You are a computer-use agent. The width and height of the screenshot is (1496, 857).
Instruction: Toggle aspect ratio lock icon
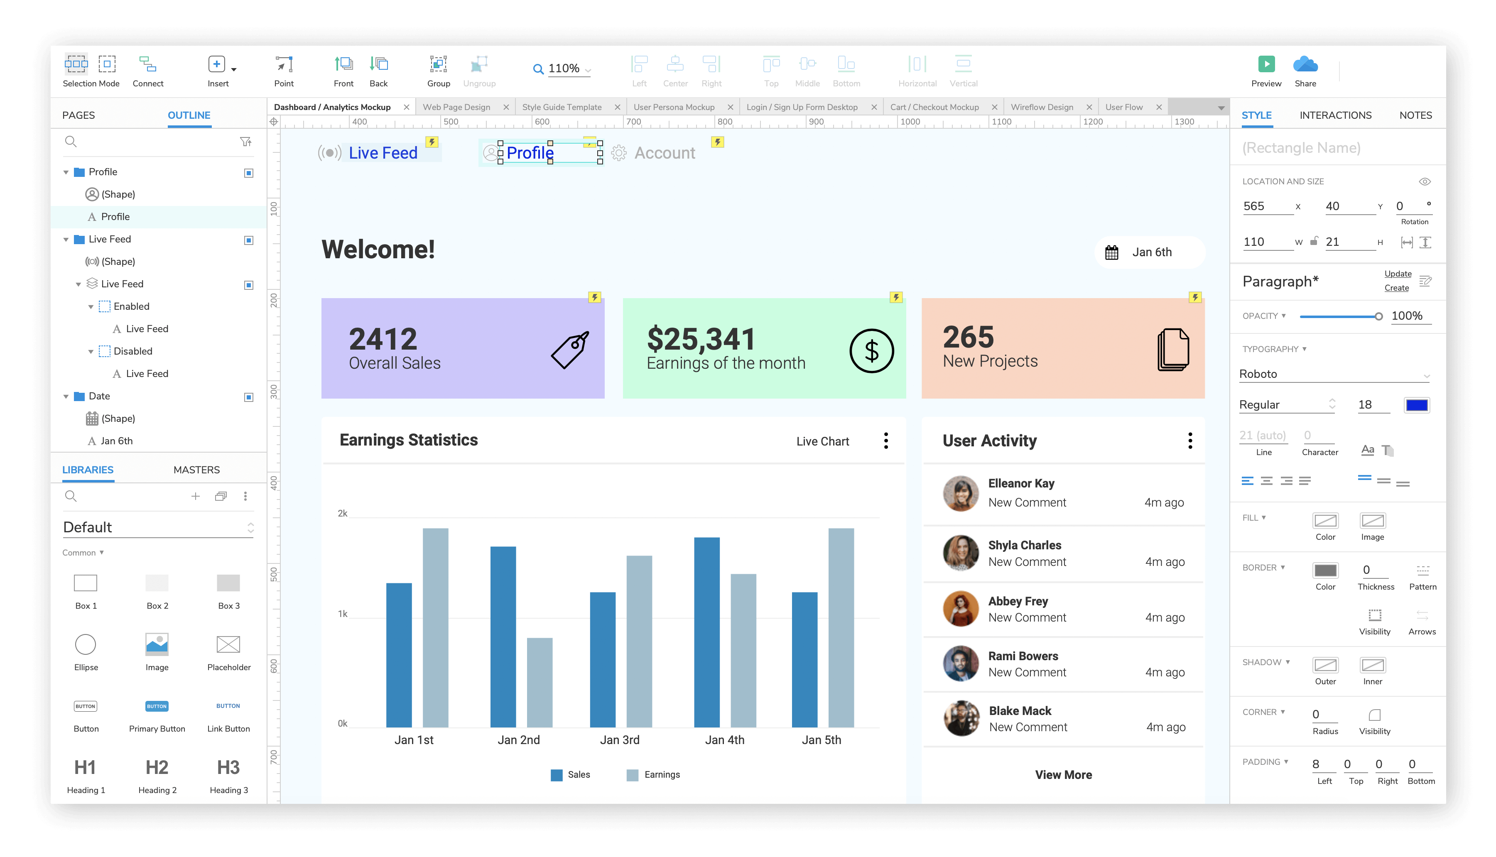point(1314,241)
